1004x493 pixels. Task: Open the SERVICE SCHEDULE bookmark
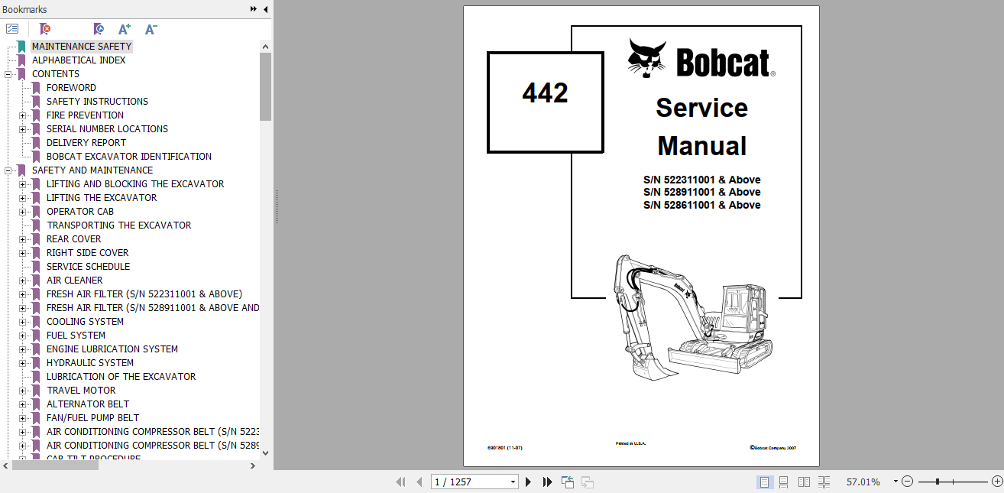tap(88, 267)
